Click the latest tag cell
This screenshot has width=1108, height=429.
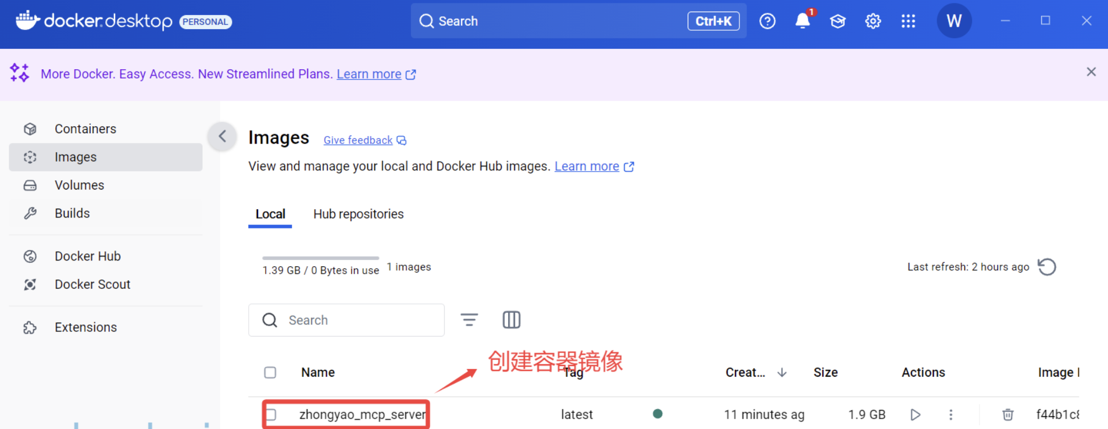point(577,414)
